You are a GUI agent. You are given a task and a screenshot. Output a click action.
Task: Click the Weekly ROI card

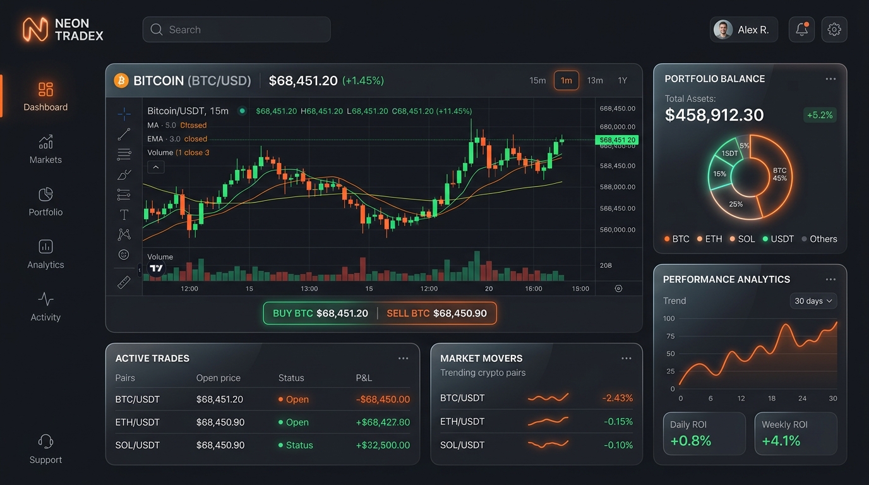pyautogui.click(x=796, y=434)
